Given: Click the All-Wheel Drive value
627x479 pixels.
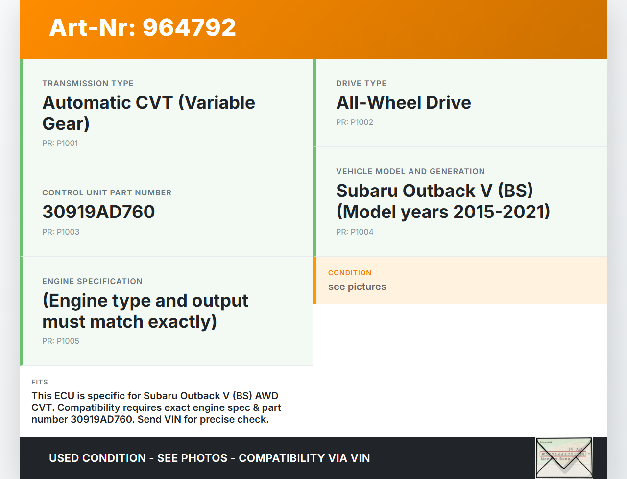Looking at the screenshot, I should (403, 103).
